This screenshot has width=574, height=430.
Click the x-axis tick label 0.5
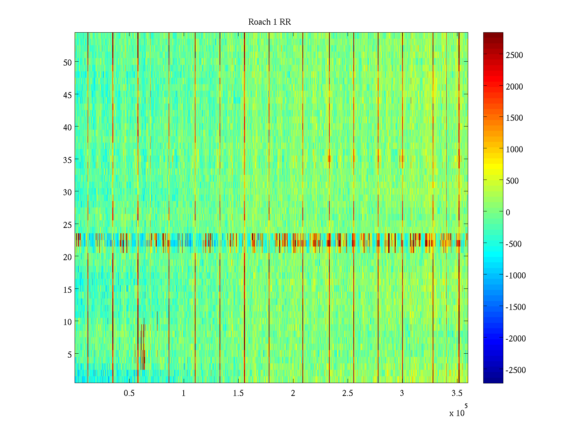(129, 393)
